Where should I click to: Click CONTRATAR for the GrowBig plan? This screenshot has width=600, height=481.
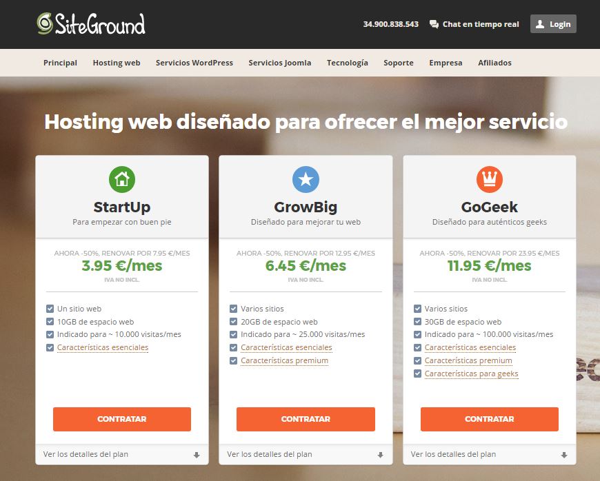306,419
